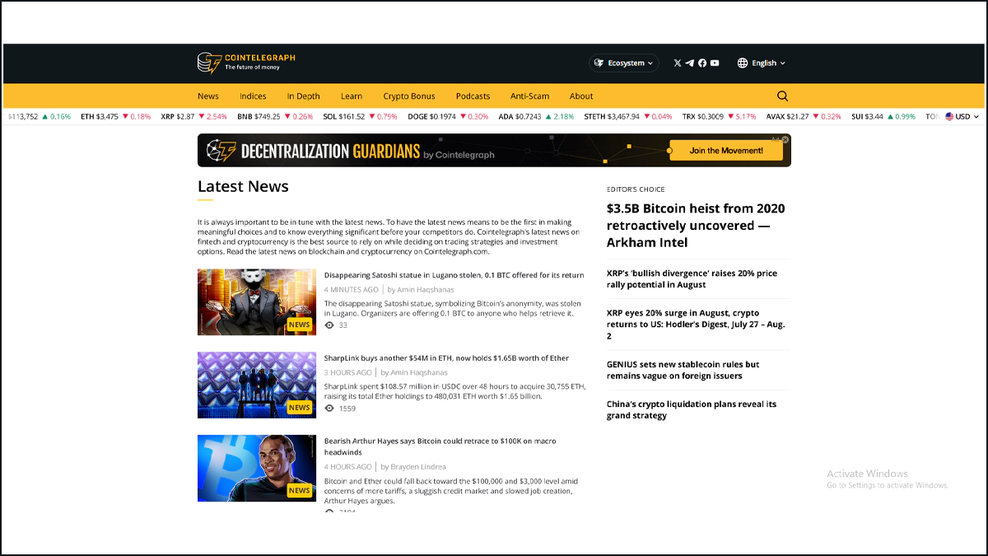Screen dimensions: 988x556
Task: Open the Indices menu
Action: 253,96
